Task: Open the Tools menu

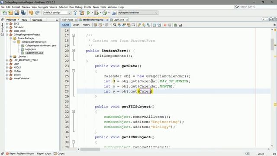Action: coord(103,7)
